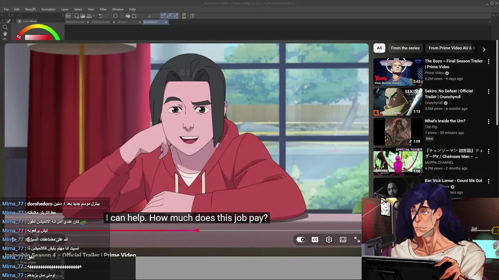499x280 pixels.
Task: Open the Layer menu
Action: coord(65,9)
